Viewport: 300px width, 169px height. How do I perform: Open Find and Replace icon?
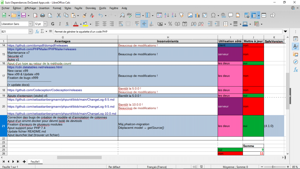(122, 15)
